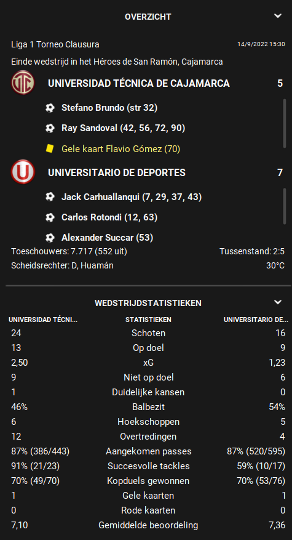Click the Cajamarca events list scrollbar

click(x=285, y=123)
